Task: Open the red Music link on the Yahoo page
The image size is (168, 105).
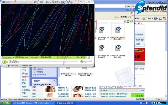Action: tap(34, 90)
